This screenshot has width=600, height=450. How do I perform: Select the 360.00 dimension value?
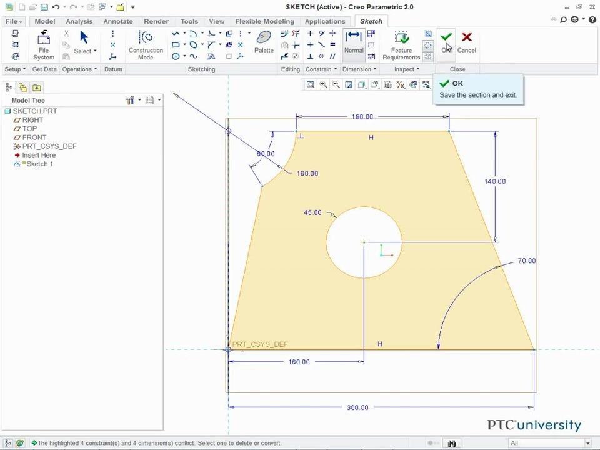point(357,407)
